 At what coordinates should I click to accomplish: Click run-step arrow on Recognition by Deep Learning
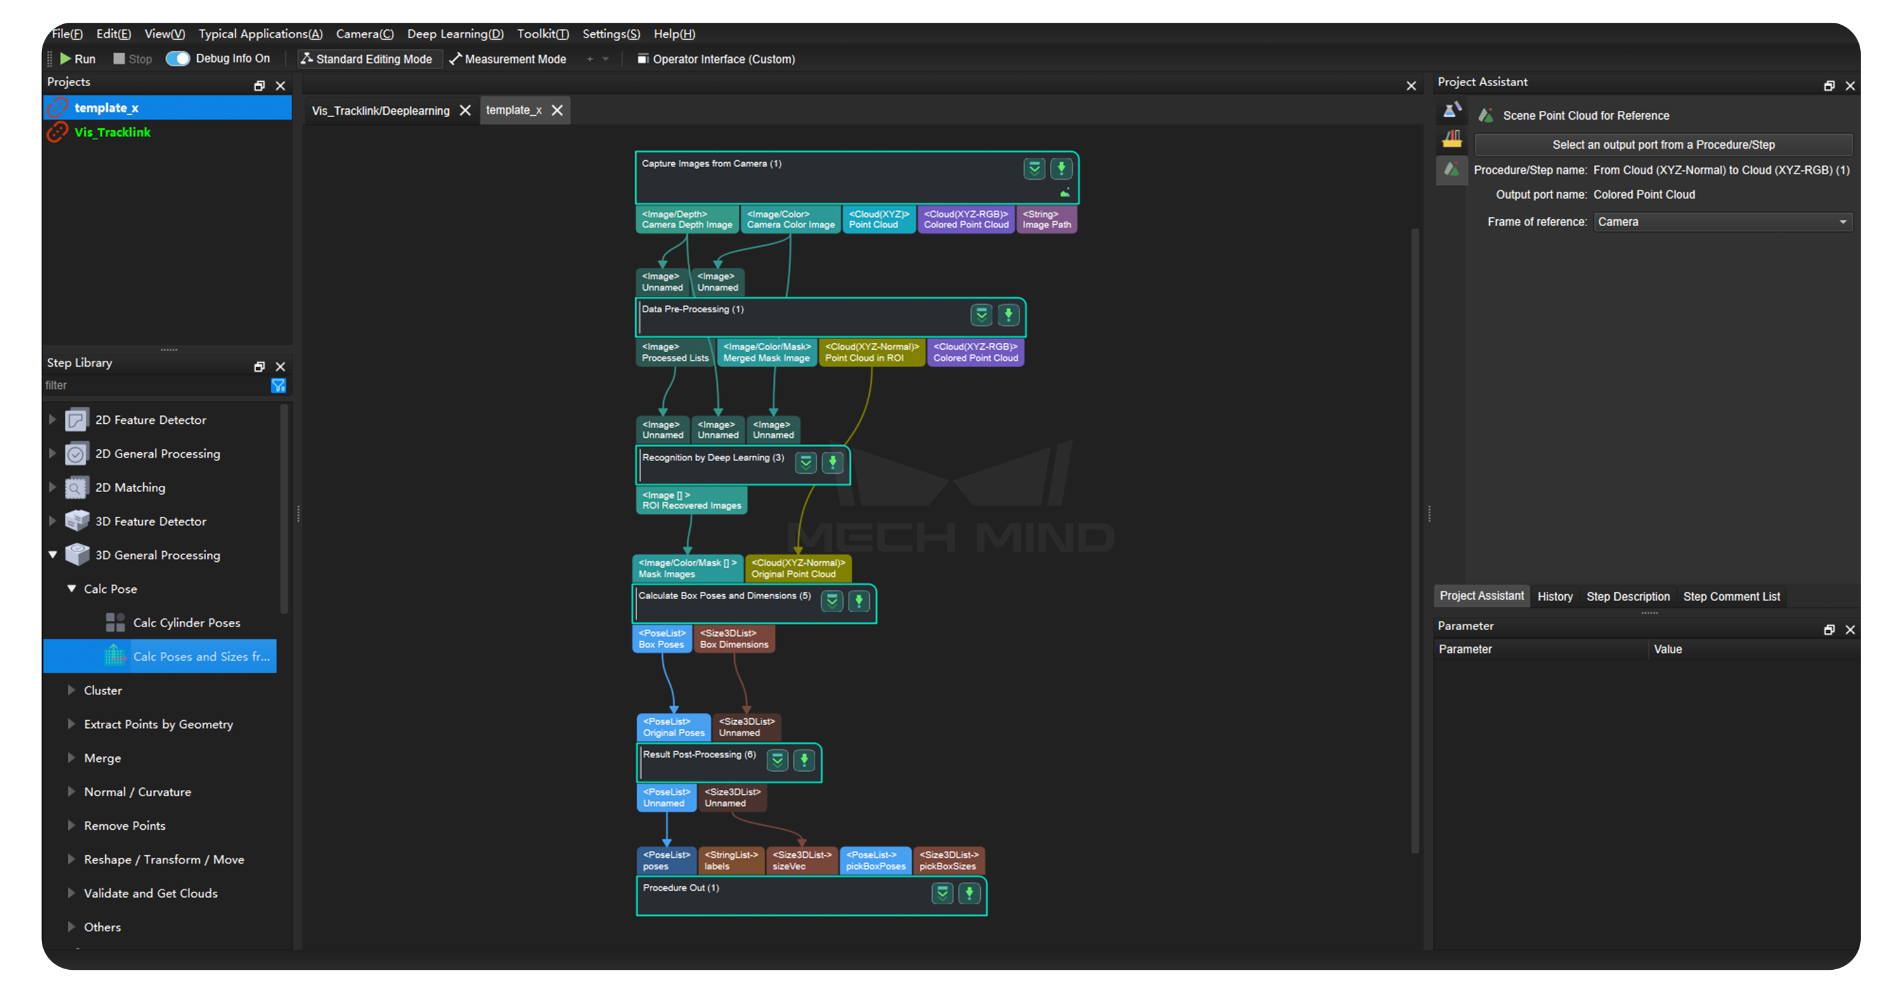click(x=832, y=462)
